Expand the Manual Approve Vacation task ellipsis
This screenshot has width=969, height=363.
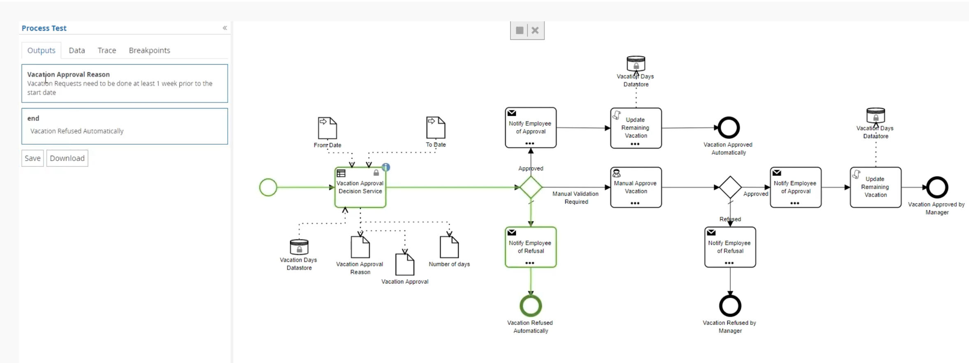click(635, 203)
